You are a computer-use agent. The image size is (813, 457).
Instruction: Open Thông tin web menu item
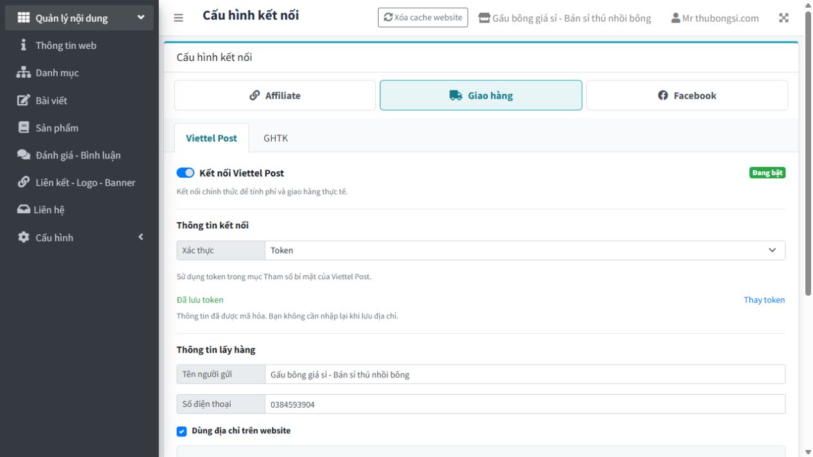(79, 46)
